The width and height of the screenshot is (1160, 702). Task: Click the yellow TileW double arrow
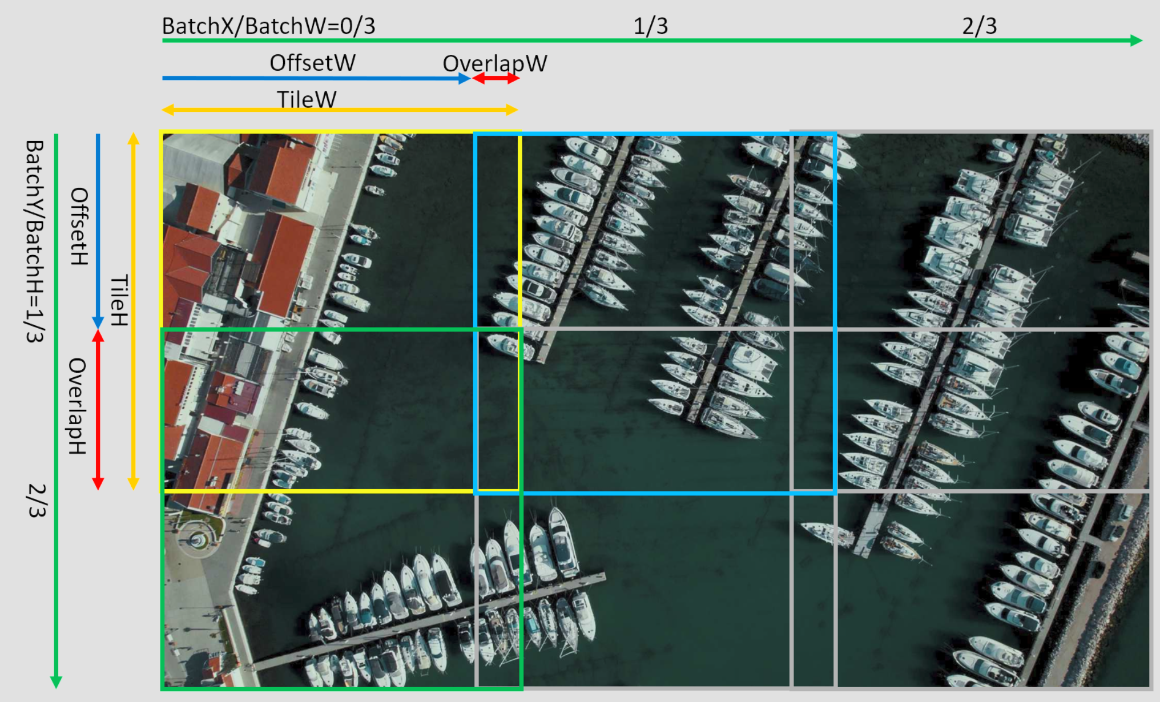tap(340, 110)
